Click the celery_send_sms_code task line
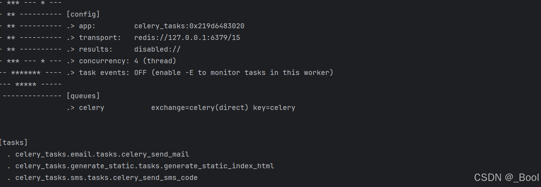541x187 pixels. 107,178
